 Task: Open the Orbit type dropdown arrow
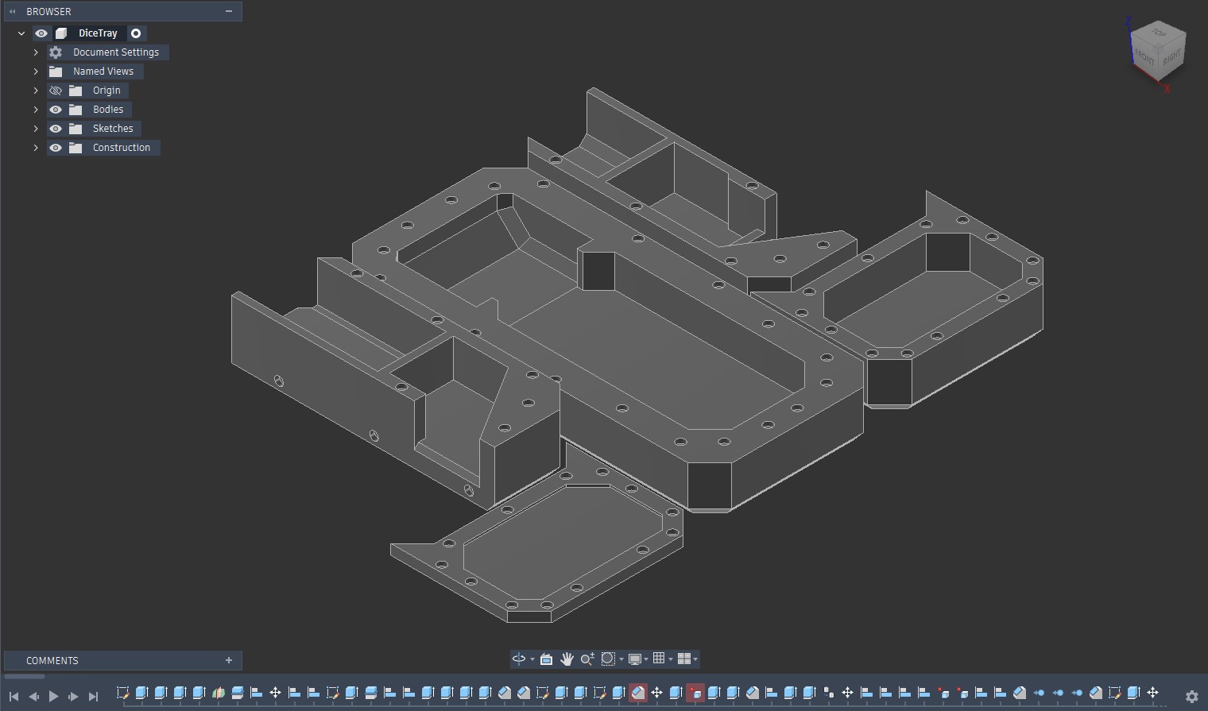pos(532,659)
